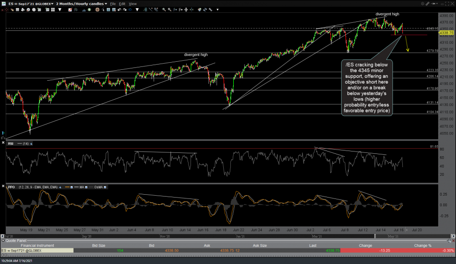Click the Ask column header
Screen dimensions: 456x264
pyautogui.click(x=207, y=245)
